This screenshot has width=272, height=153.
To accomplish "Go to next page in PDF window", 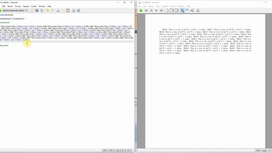I will [x=156, y=11].
